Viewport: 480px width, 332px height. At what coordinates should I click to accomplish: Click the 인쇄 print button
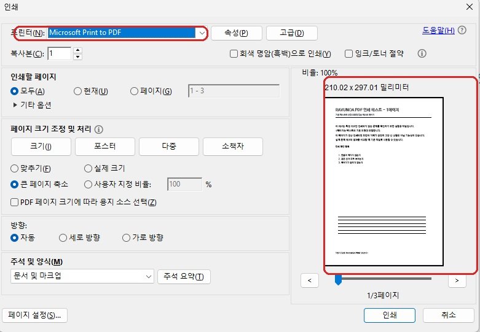tap(390, 315)
